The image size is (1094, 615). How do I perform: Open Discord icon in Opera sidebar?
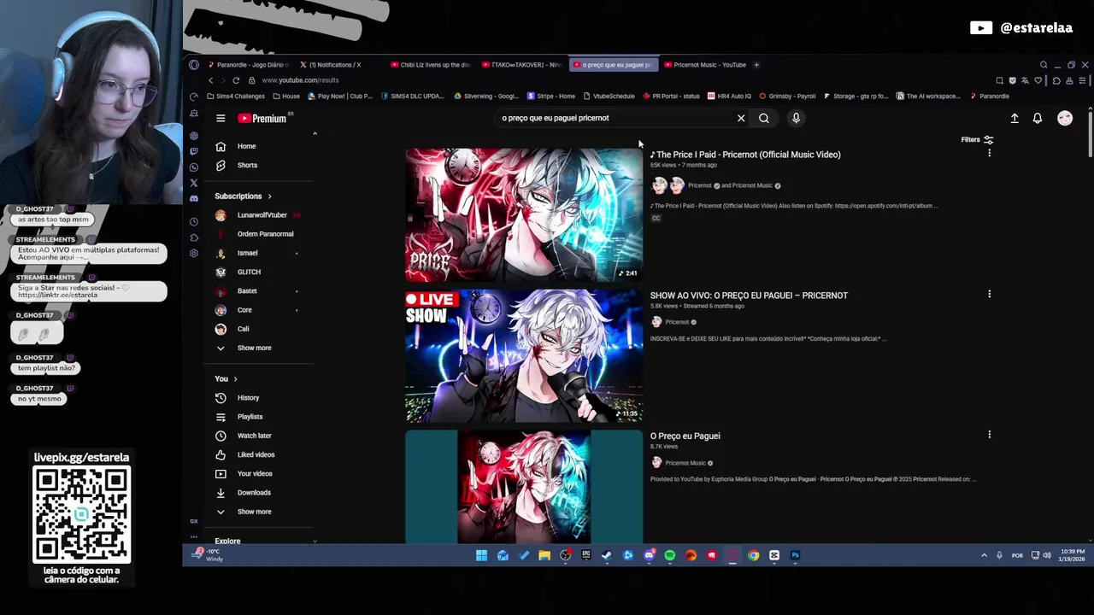click(194, 199)
